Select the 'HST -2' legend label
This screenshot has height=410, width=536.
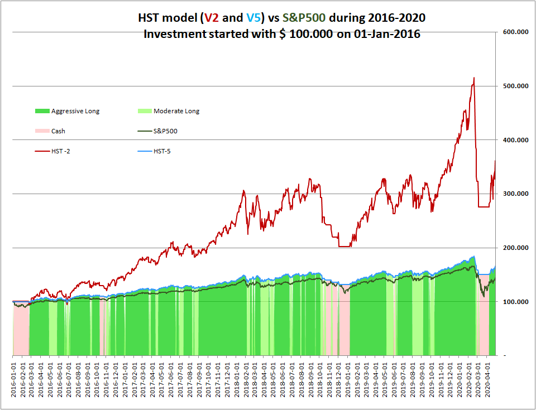[61, 151]
